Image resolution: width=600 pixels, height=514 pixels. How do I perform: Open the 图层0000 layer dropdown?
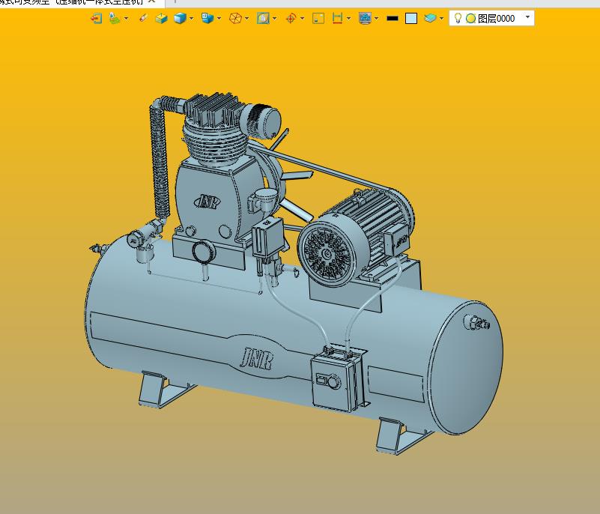click(527, 16)
